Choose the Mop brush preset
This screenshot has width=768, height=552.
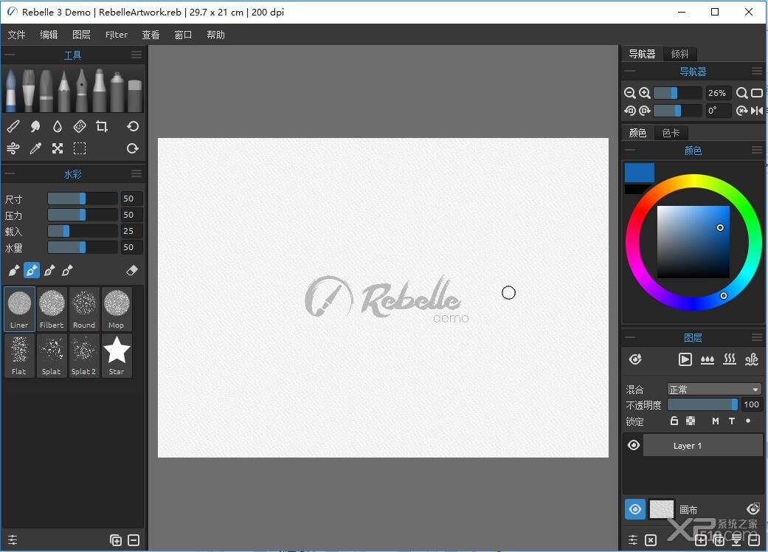[116, 308]
